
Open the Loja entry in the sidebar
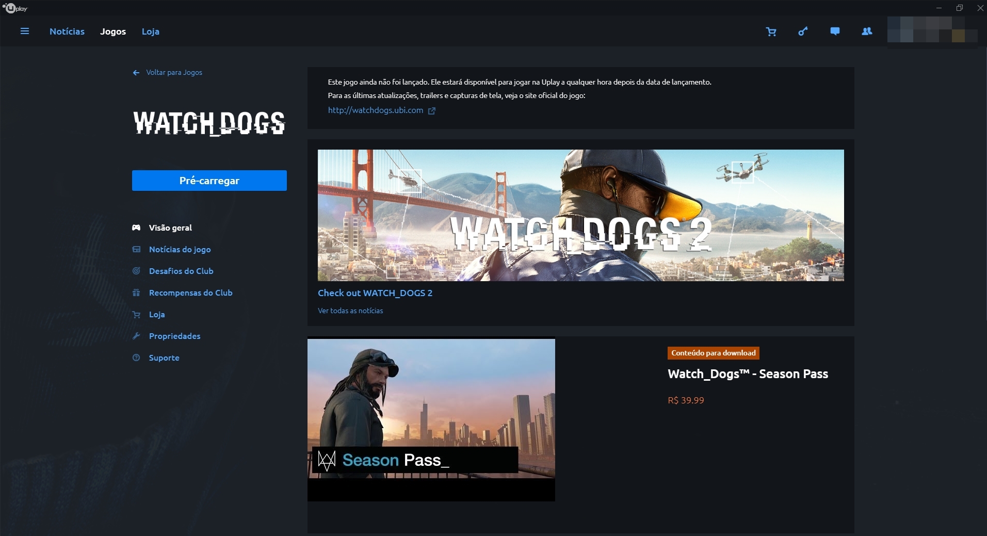157,314
